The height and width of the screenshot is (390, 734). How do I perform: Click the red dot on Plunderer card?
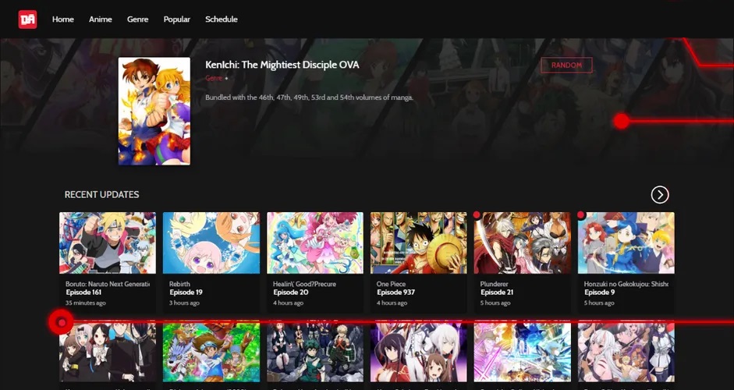477,215
